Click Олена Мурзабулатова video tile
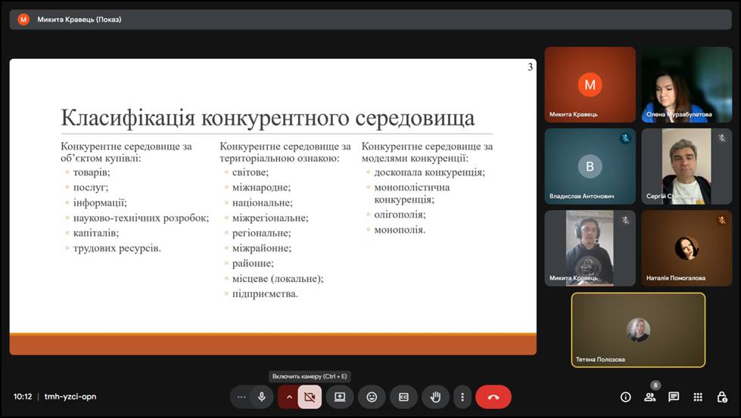 (687, 84)
